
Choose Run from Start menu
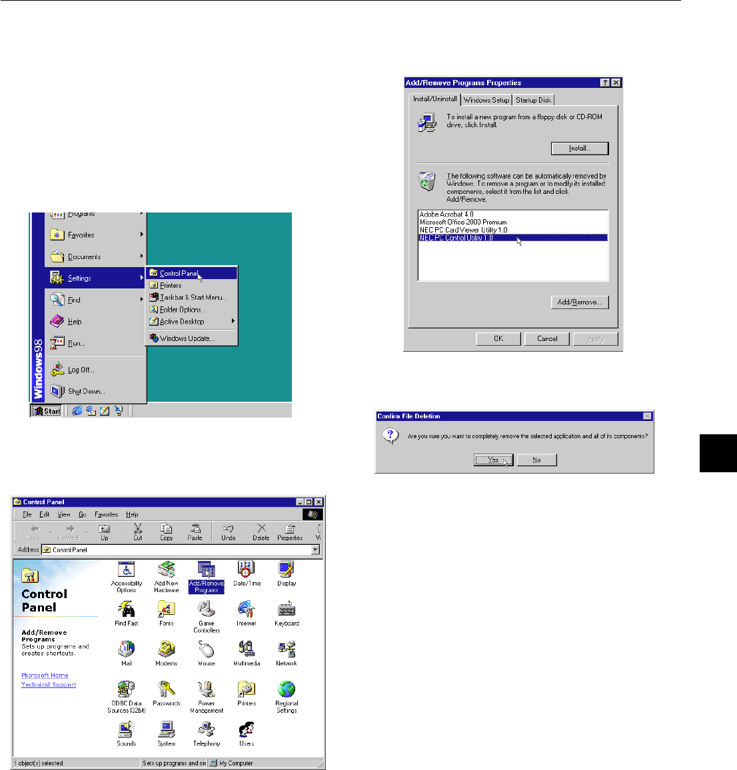[x=97, y=343]
